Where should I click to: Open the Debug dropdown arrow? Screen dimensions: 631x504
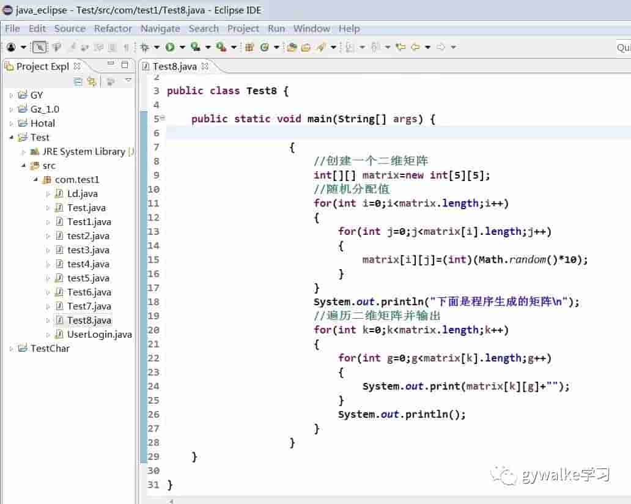pyautogui.click(x=157, y=47)
